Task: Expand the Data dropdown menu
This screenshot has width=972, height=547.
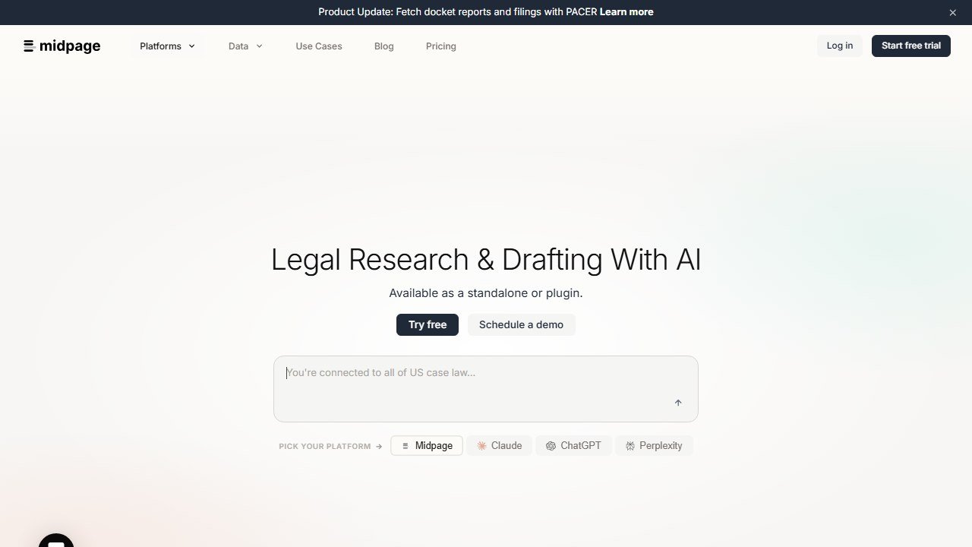Action: (x=245, y=46)
